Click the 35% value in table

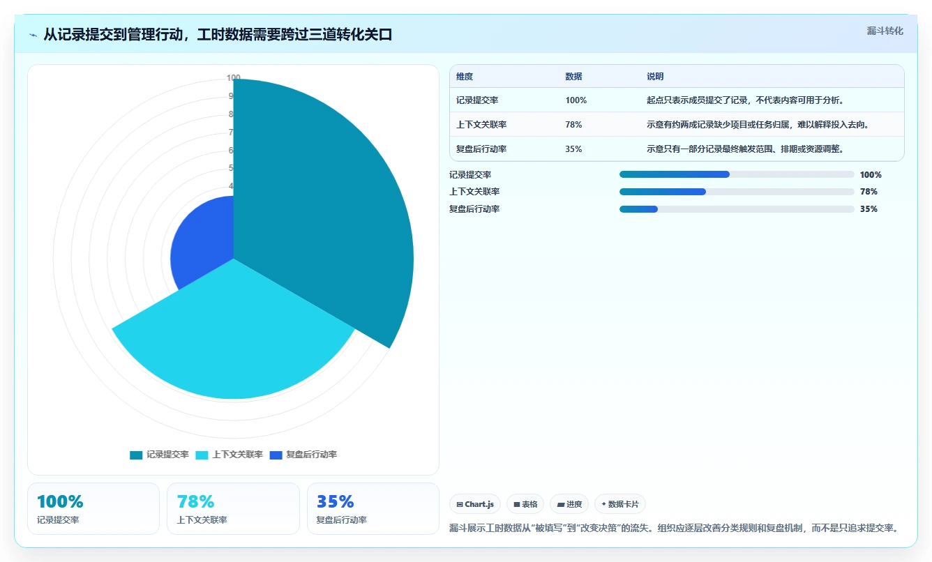pyautogui.click(x=573, y=149)
